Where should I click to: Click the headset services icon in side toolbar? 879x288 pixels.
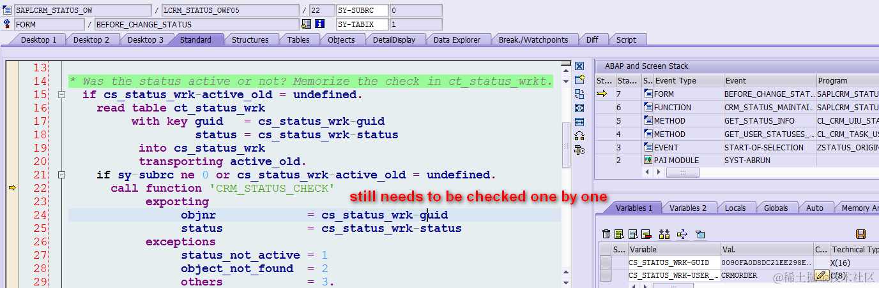coord(579,136)
